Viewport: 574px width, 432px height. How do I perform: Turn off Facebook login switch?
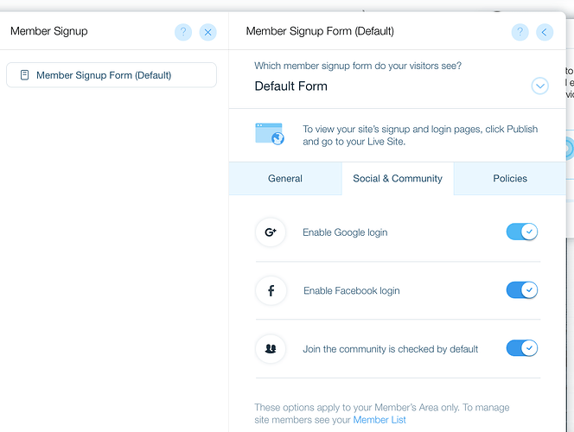point(522,290)
